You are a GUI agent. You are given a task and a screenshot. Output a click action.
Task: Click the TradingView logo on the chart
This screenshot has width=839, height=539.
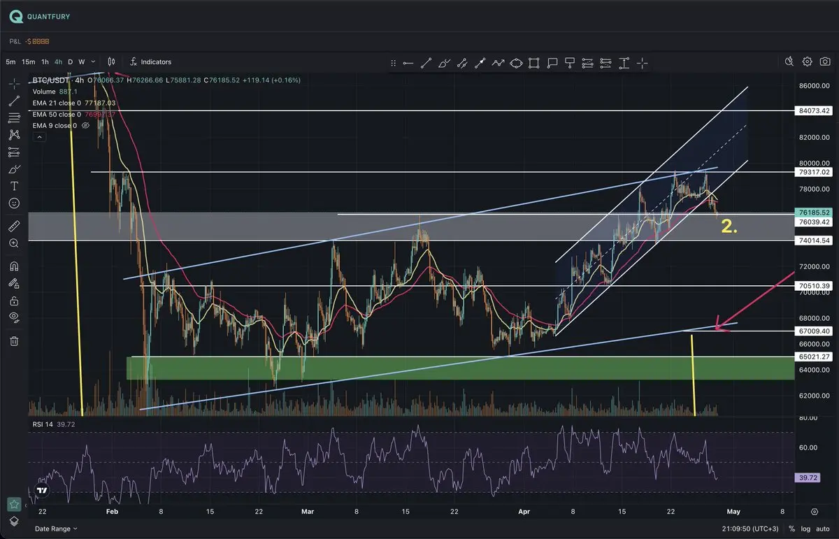43,491
